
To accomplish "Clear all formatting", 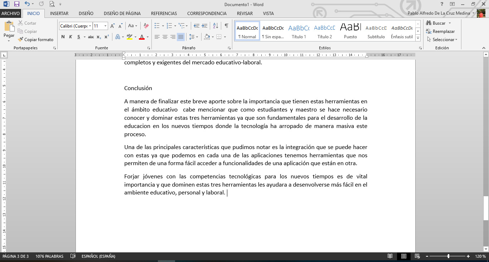I will [x=146, y=26].
